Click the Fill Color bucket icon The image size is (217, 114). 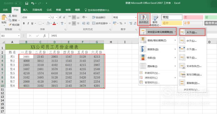click(x=48, y=23)
